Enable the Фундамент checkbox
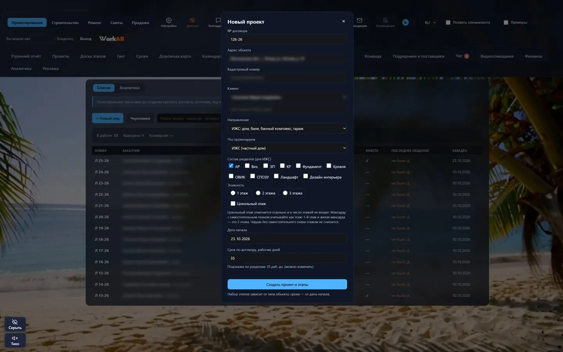This screenshot has width=563, height=352. (298, 166)
